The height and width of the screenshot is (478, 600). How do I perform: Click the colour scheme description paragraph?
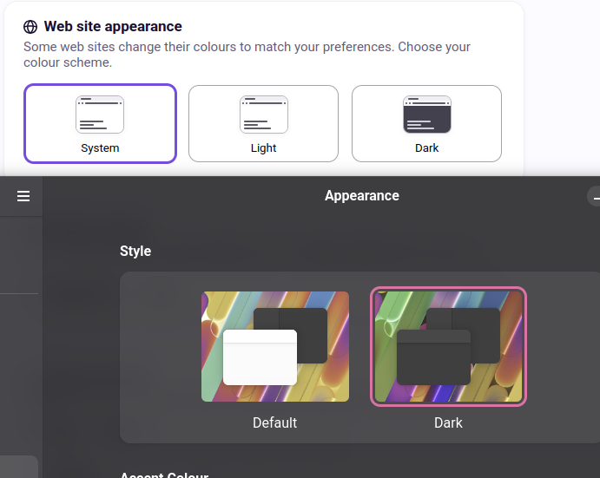coord(247,55)
